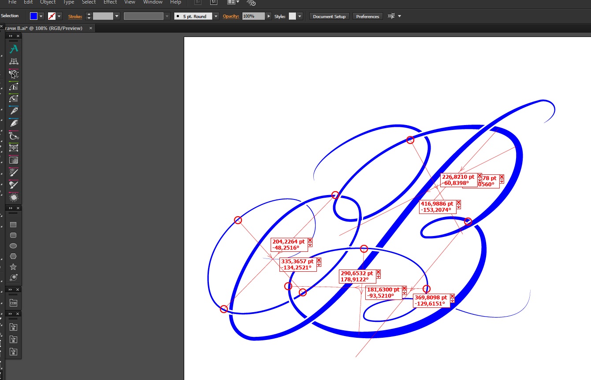Screen dimensions: 591x380
Task: Click the Document Setup button
Action: click(329, 16)
